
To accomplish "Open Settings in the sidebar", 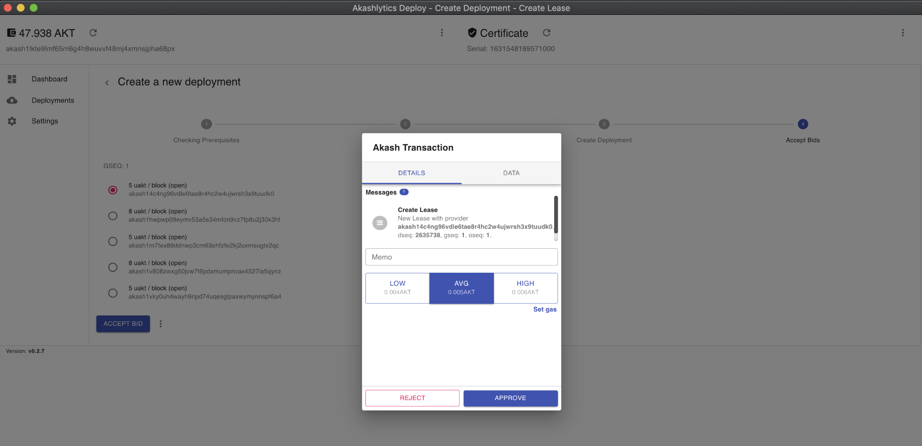I will tap(44, 121).
